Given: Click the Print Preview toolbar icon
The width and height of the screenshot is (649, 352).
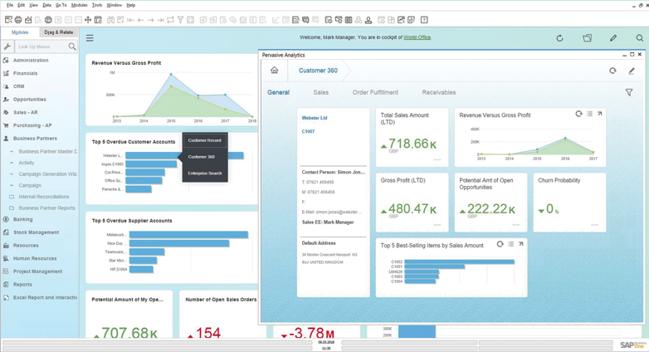Looking at the screenshot, I should click(8, 19).
